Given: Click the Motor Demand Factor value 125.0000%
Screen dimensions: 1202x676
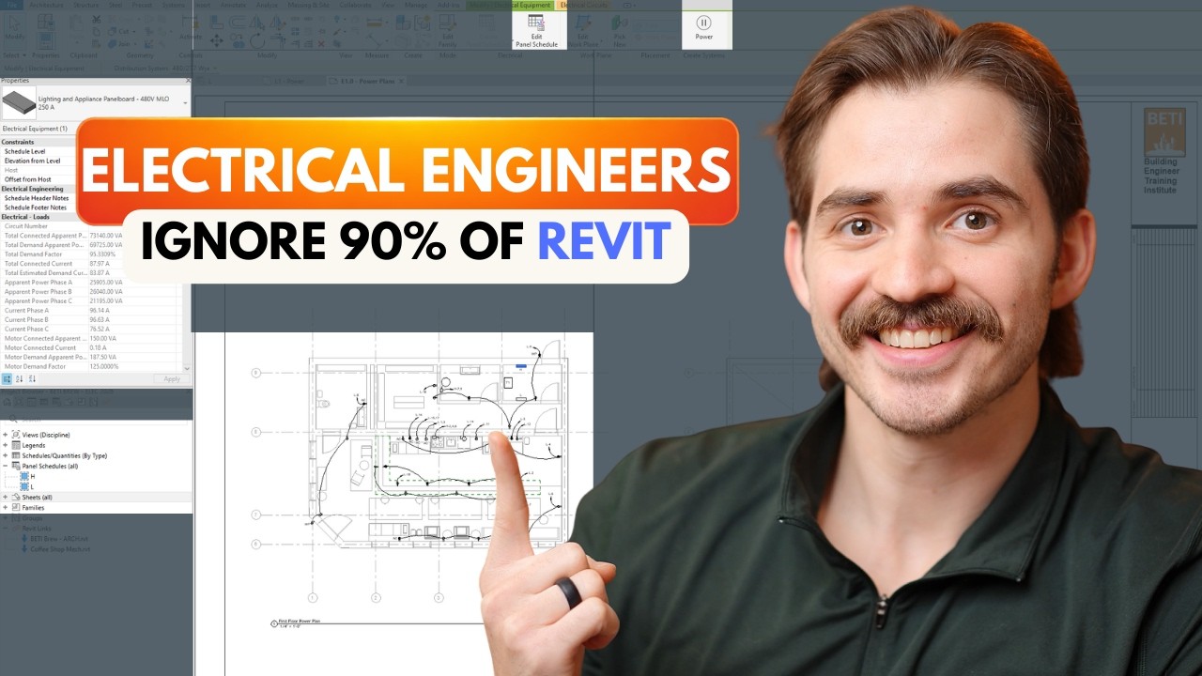Looking at the screenshot, I should (104, 367).
